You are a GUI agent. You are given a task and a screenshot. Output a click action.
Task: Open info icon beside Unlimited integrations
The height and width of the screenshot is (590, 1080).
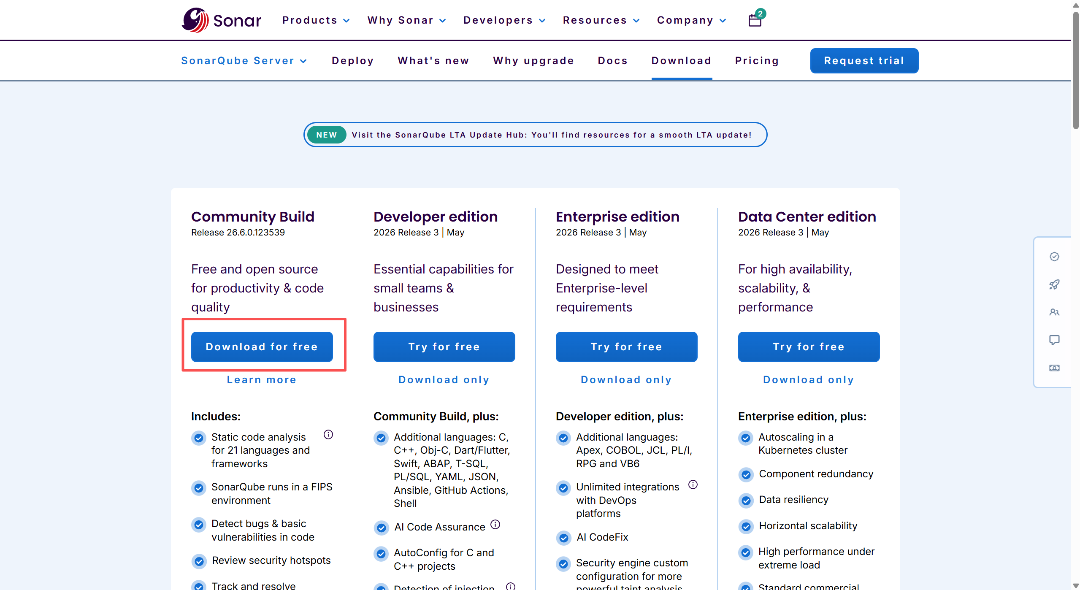(693, 484)
